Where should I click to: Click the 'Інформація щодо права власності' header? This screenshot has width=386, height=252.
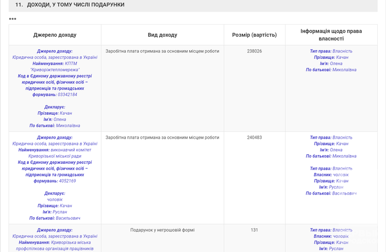click(x=331, y=35)
